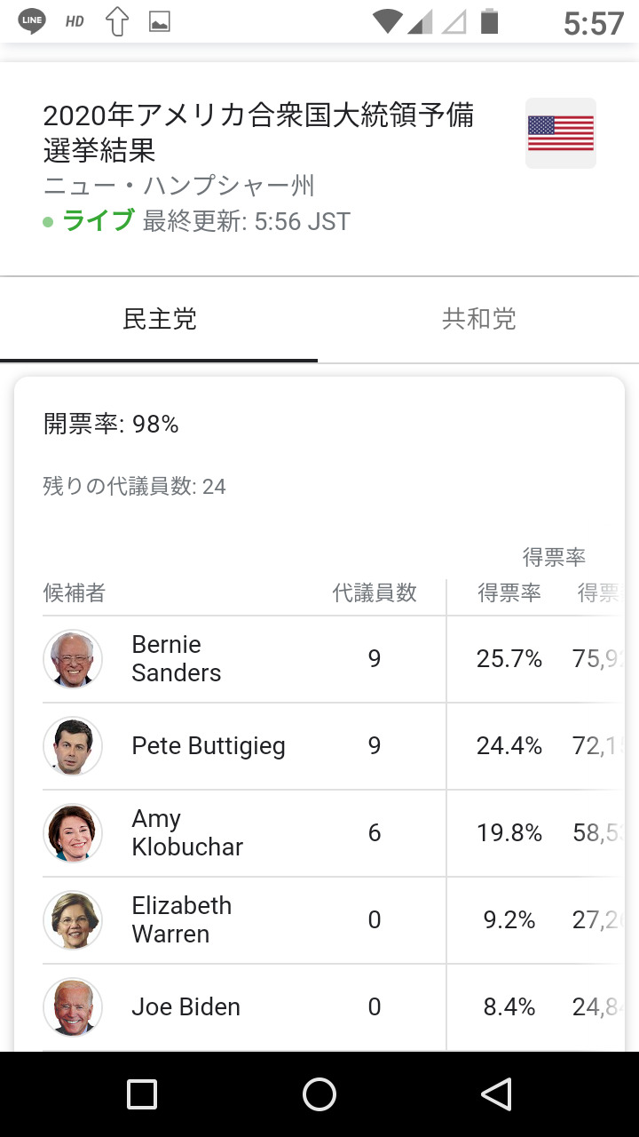Tap Amy Klobuchar's profile photo
The image size is (639, 1137).
click(x=73, y=833)
